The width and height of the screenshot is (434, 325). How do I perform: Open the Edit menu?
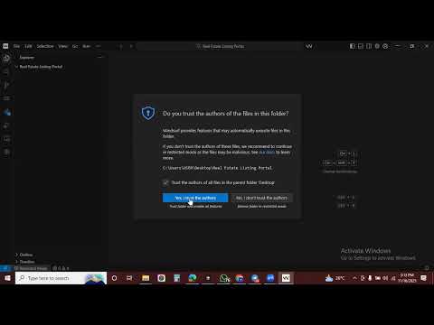coord(28,46)
